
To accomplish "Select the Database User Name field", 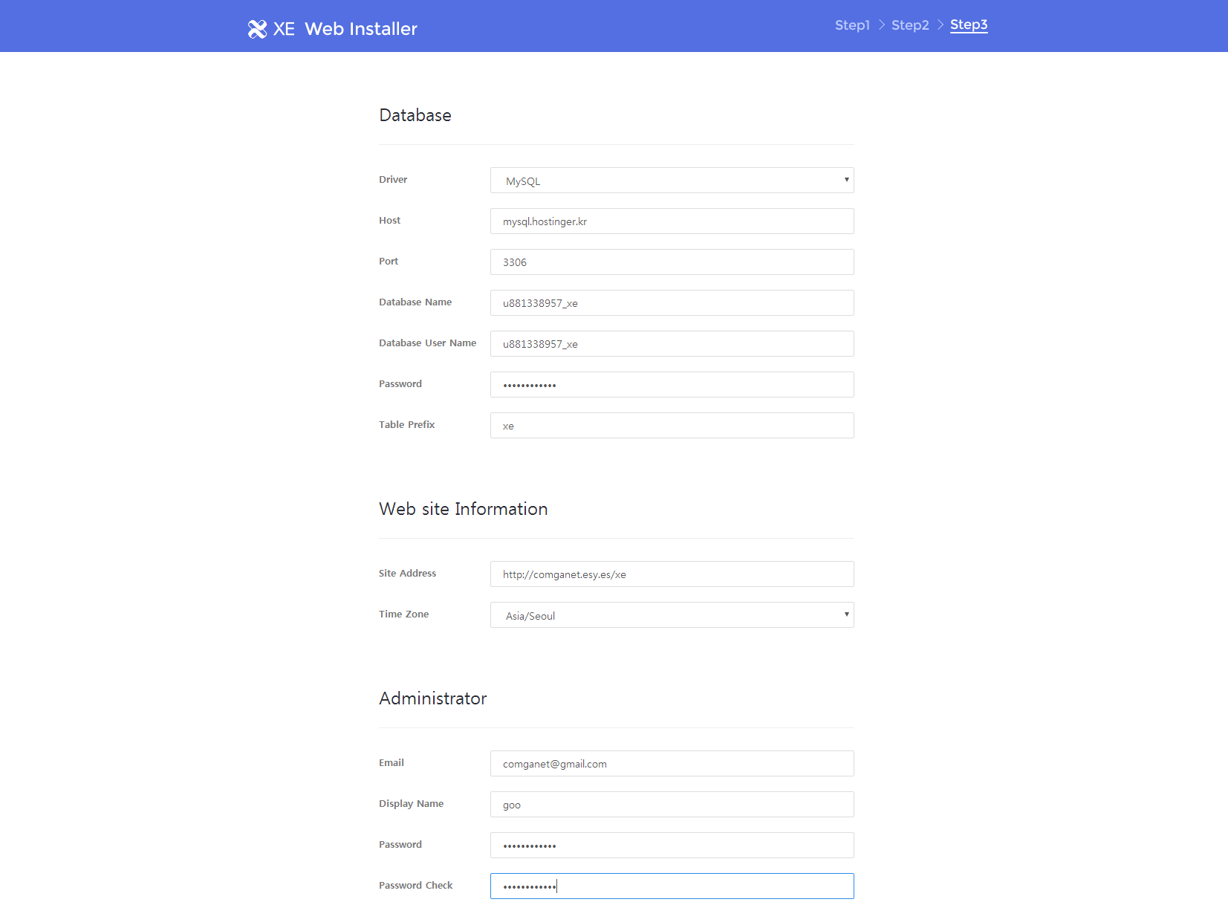I will (x=671, y=344).
